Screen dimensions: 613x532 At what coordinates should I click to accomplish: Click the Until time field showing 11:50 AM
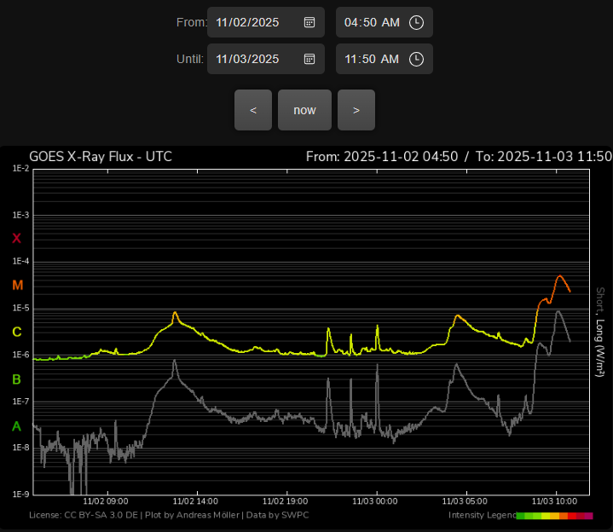coord(372,59)
